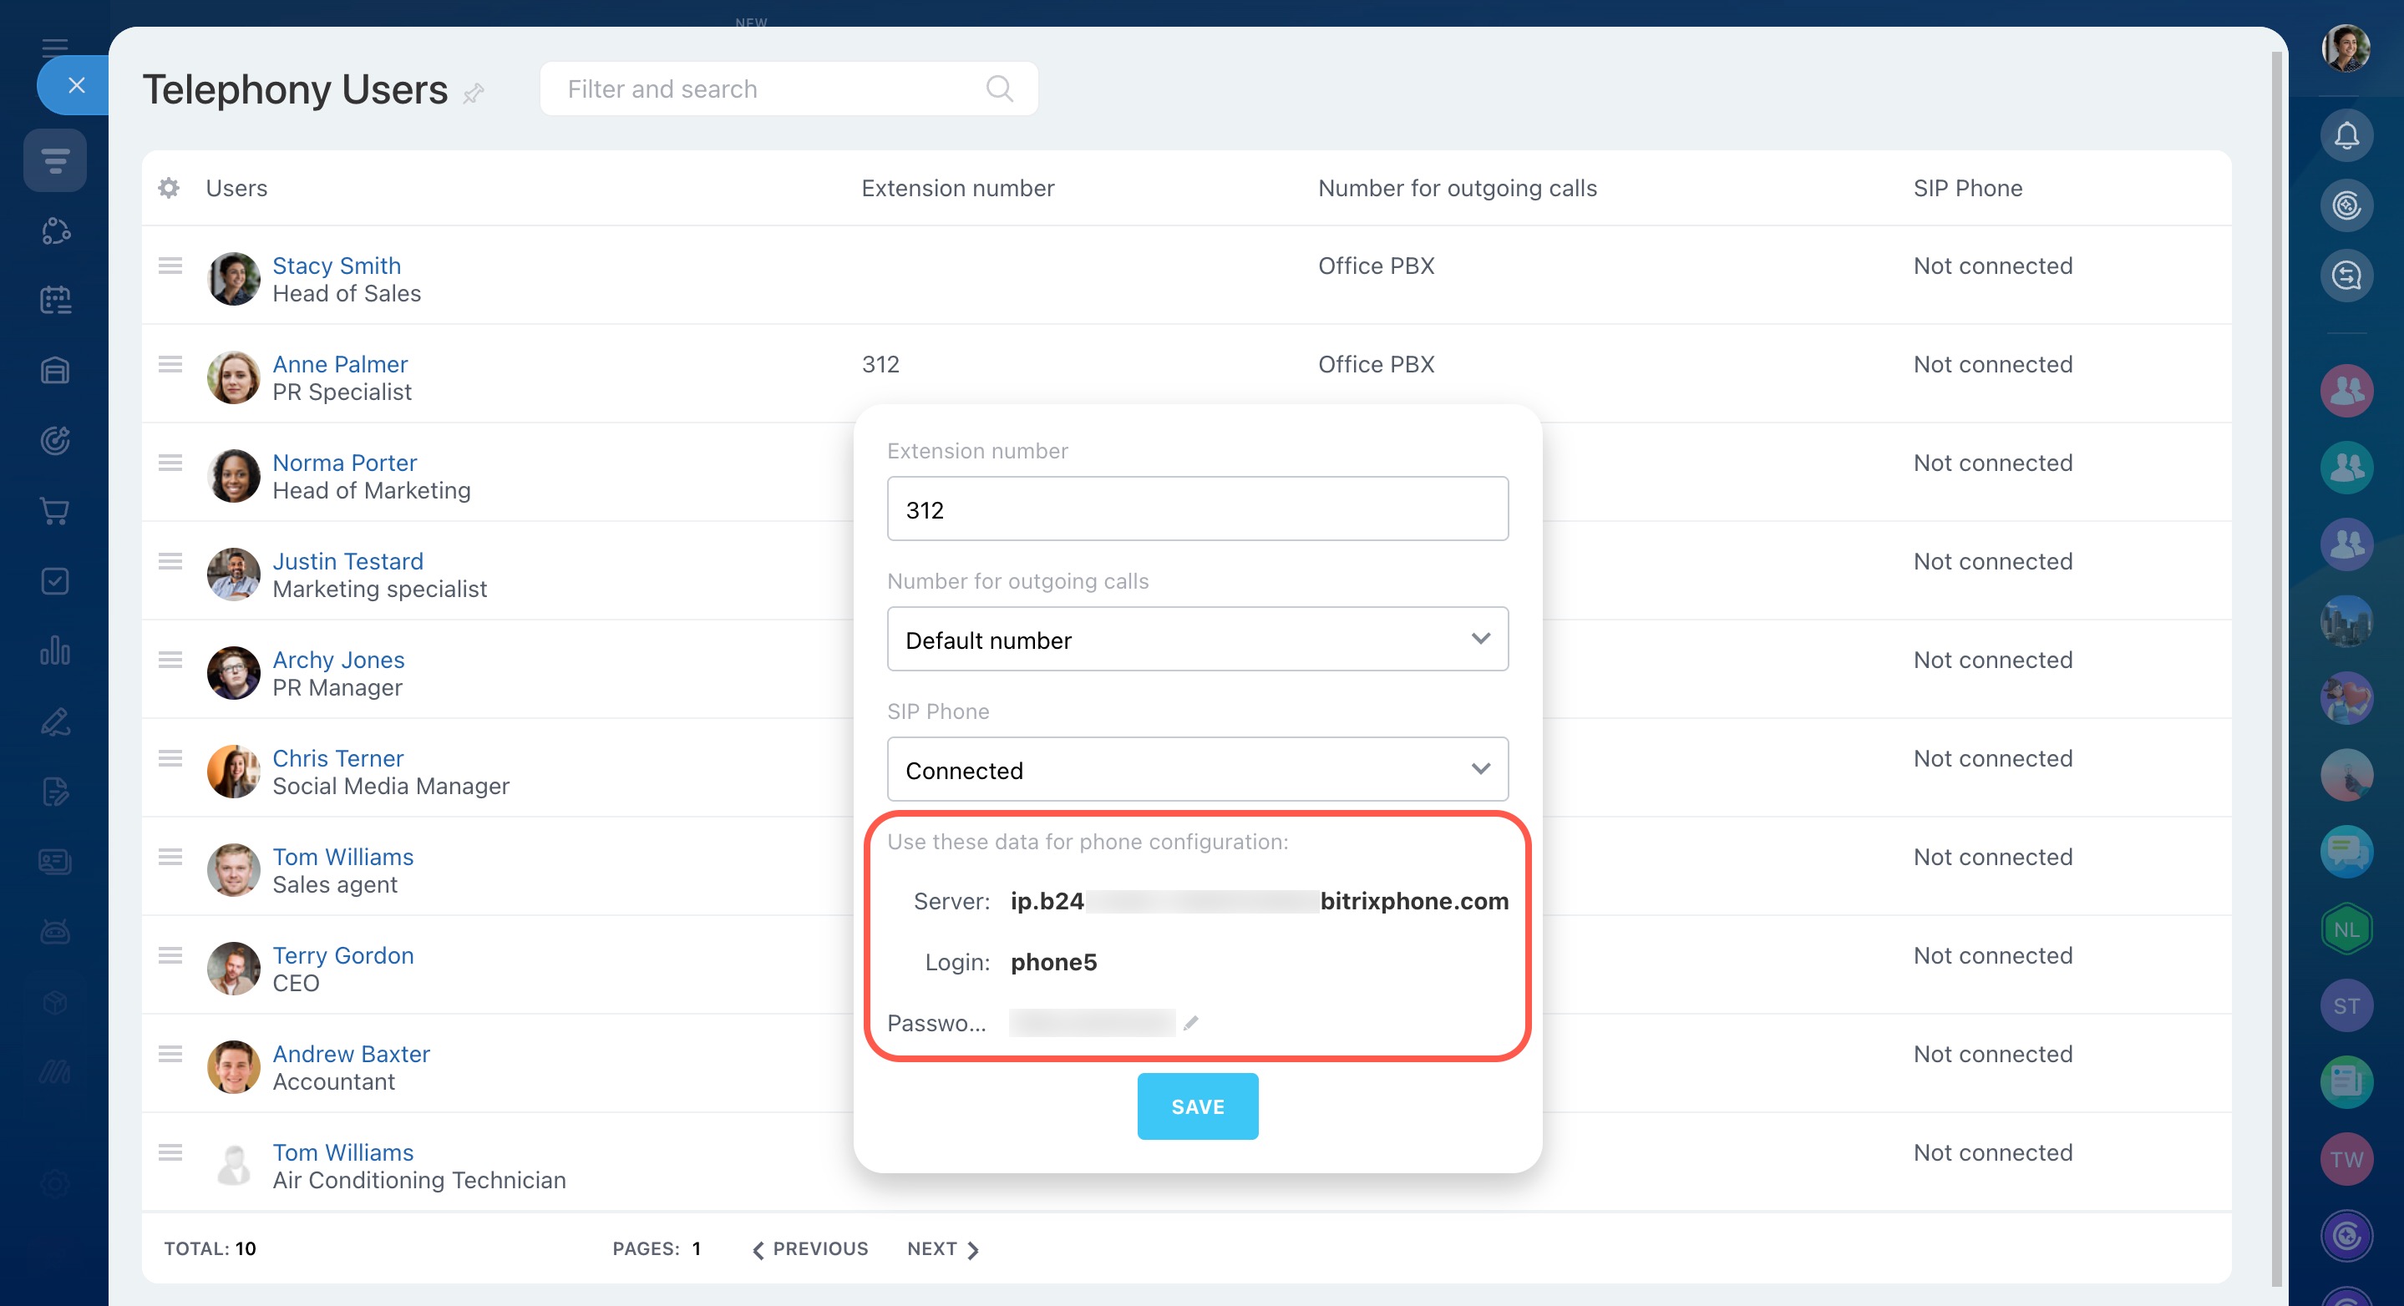Viewport: 2404px width, 1306px height.
Task: Close the slider with X button
Action: point(77,86)
